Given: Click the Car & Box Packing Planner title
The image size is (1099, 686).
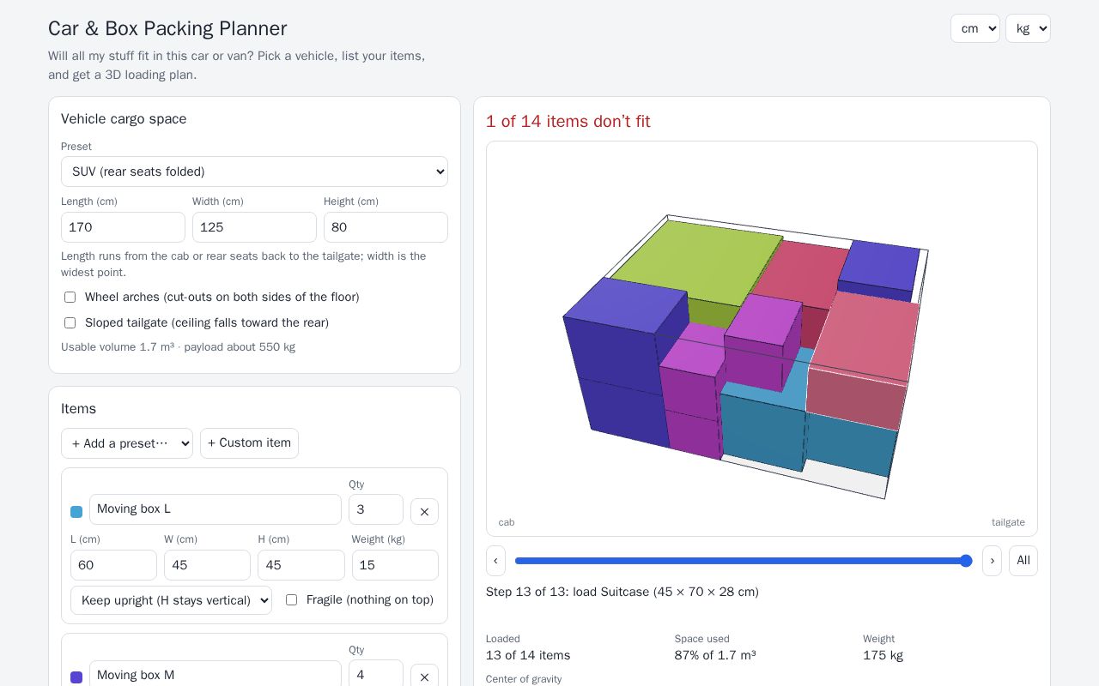Looking at the screenshot, I should point(167,28).
